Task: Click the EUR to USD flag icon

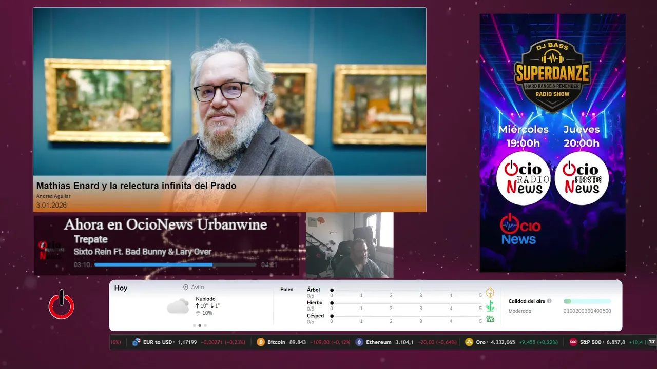Action: [137, 342]
